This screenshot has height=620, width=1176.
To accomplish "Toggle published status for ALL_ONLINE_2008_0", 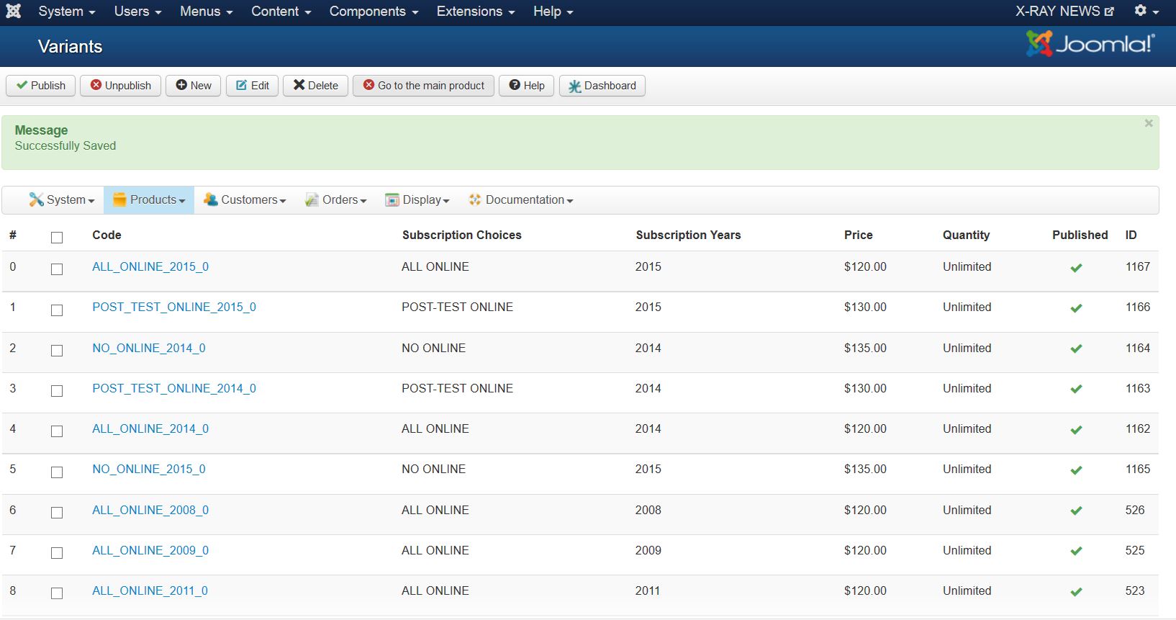I will point(1076,511).
